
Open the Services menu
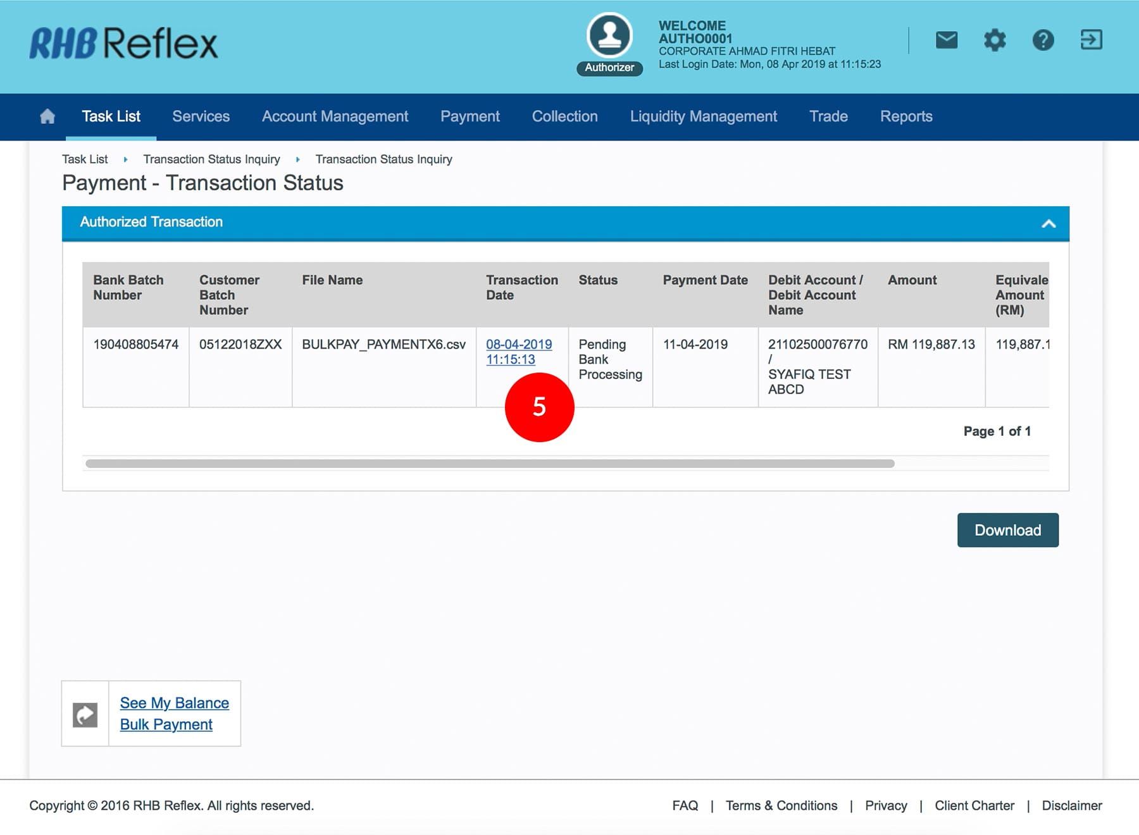pos(201,116)
